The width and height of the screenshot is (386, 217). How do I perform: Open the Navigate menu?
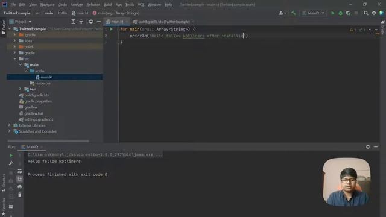click(x=47, y=5)
